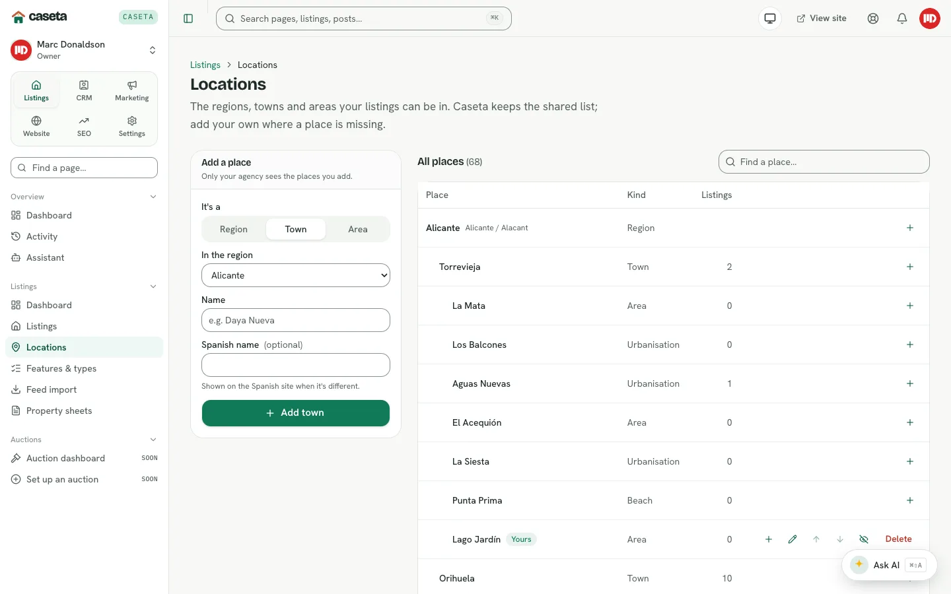Open Marc Donaldson account switcher
951x594 pixels.
[84, 50]
